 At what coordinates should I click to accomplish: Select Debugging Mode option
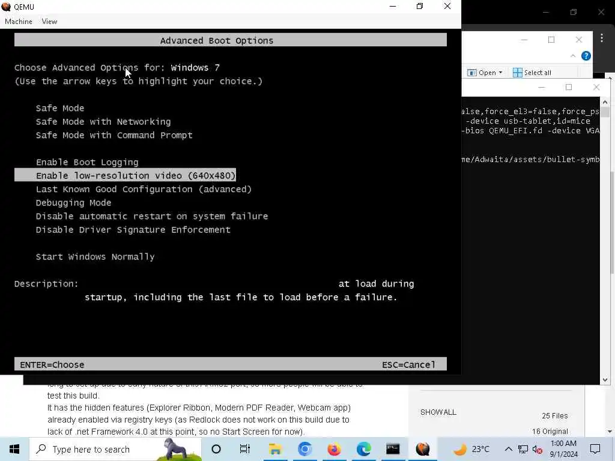(x=73, y=203)
